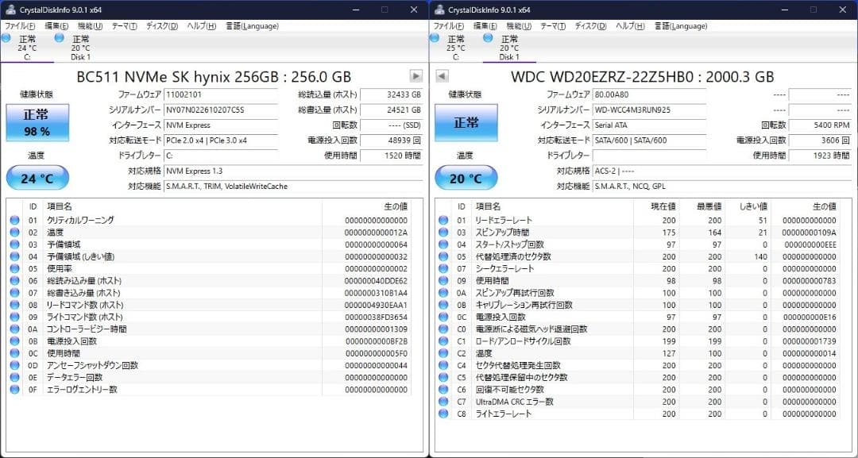The height and width of the screenshot is (458, 858).
Task: Click the blue dot next to UltraDMA CRC エラー数
Action: pyautogui.click(x=443, y=402)
